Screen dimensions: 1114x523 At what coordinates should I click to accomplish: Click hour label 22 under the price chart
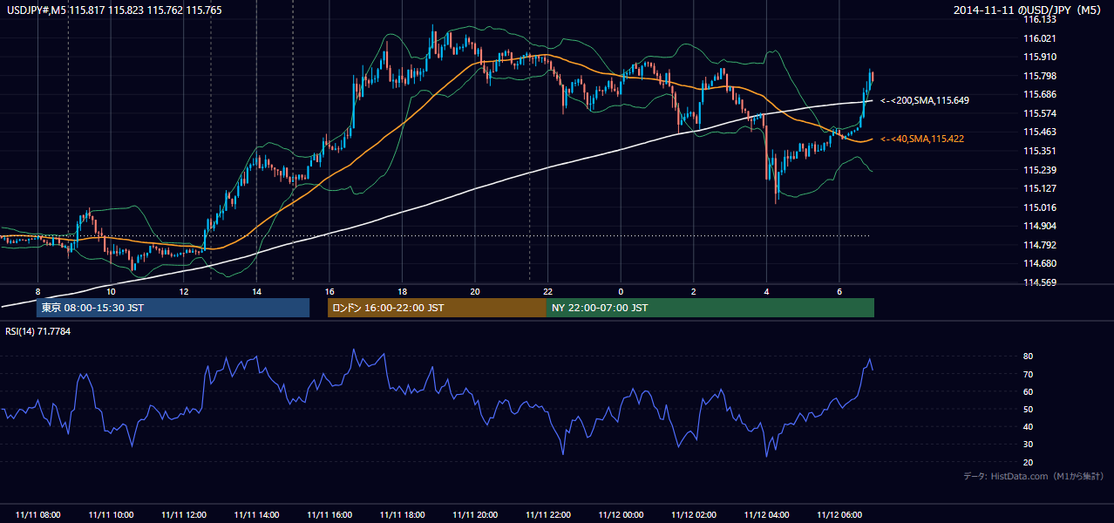(547, 290)
